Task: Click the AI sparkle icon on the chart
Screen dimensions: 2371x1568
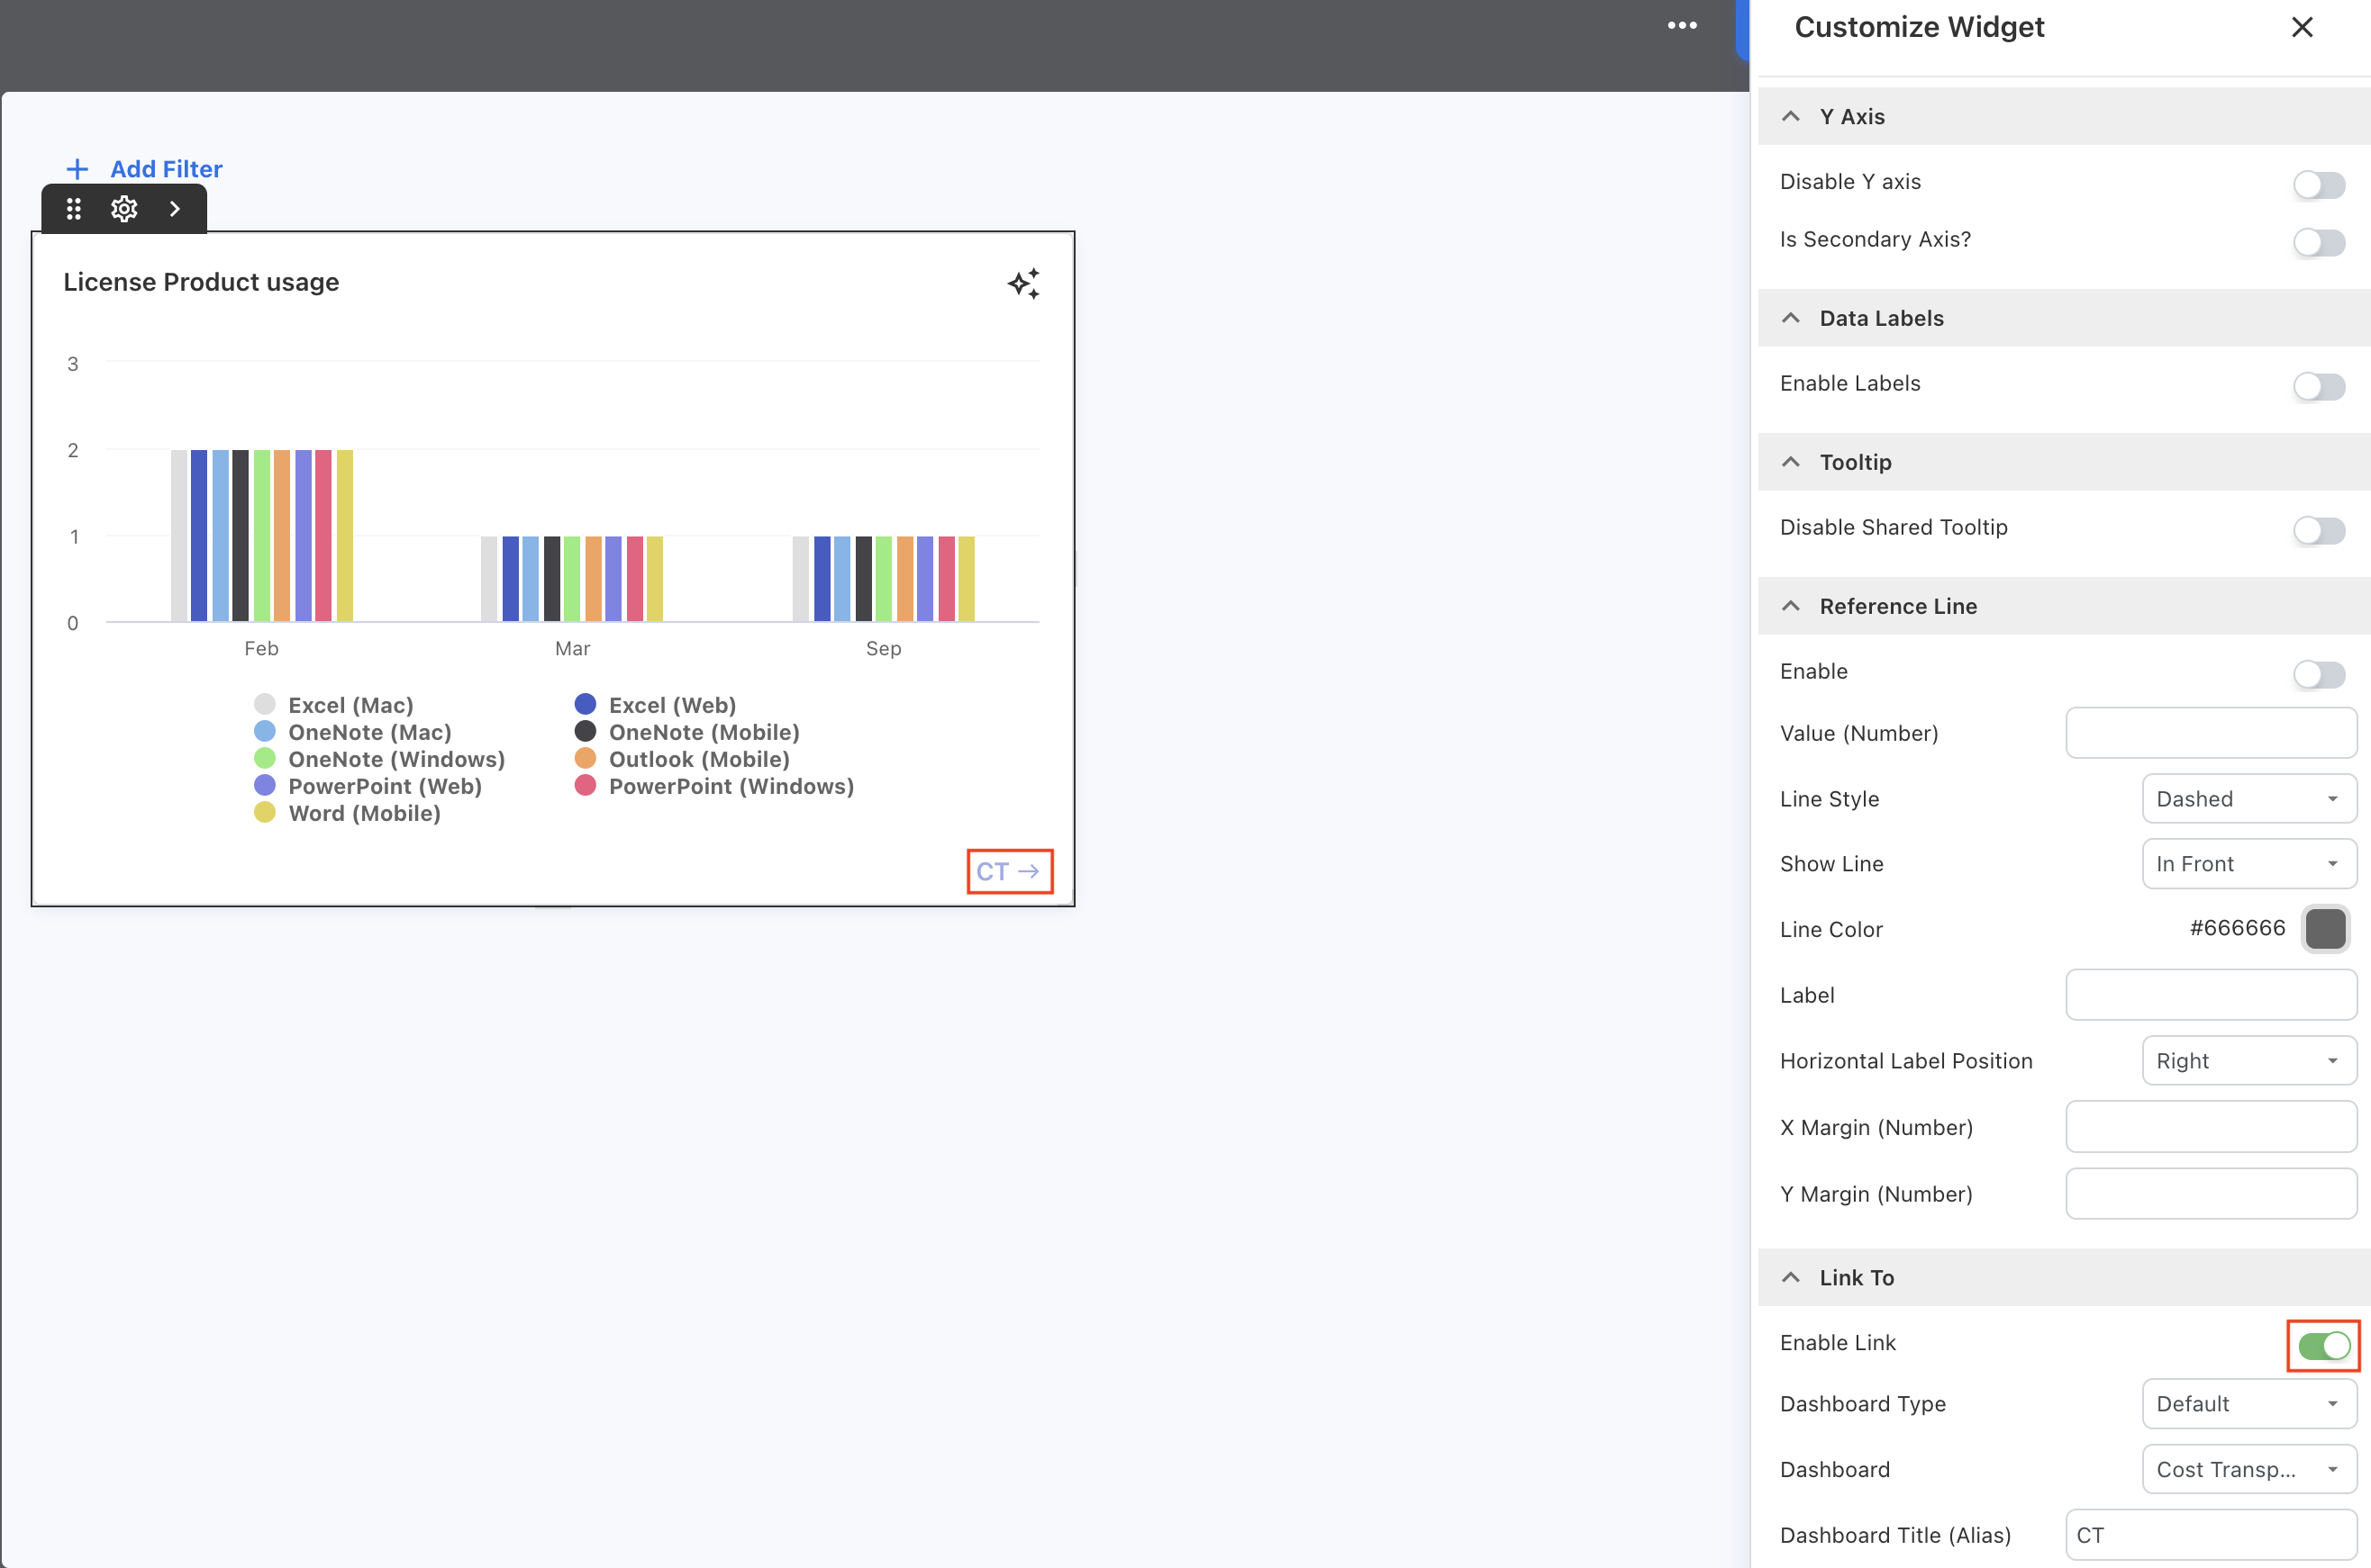Action: pyautogui.click(x=1022, y=284)
